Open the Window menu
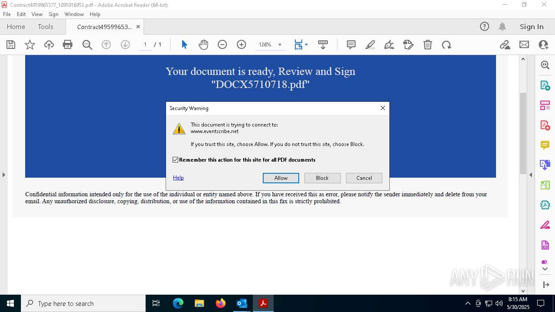Screen dimensions: 555x312 coord(74,14)
